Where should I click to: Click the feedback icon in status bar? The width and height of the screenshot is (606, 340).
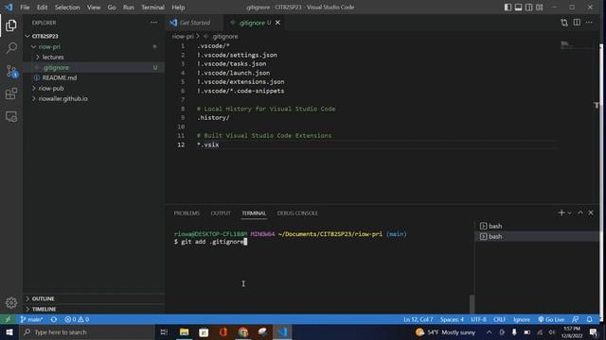point(576,319)
